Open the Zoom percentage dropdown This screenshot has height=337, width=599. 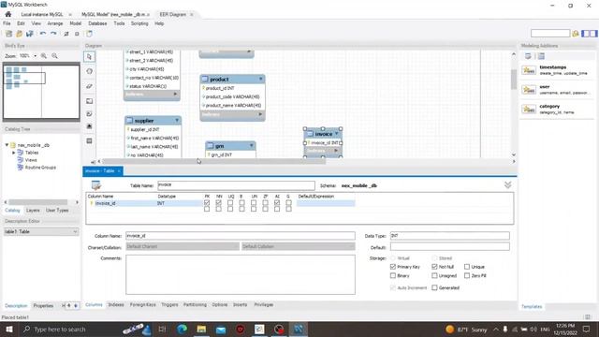tap(36, 56)
